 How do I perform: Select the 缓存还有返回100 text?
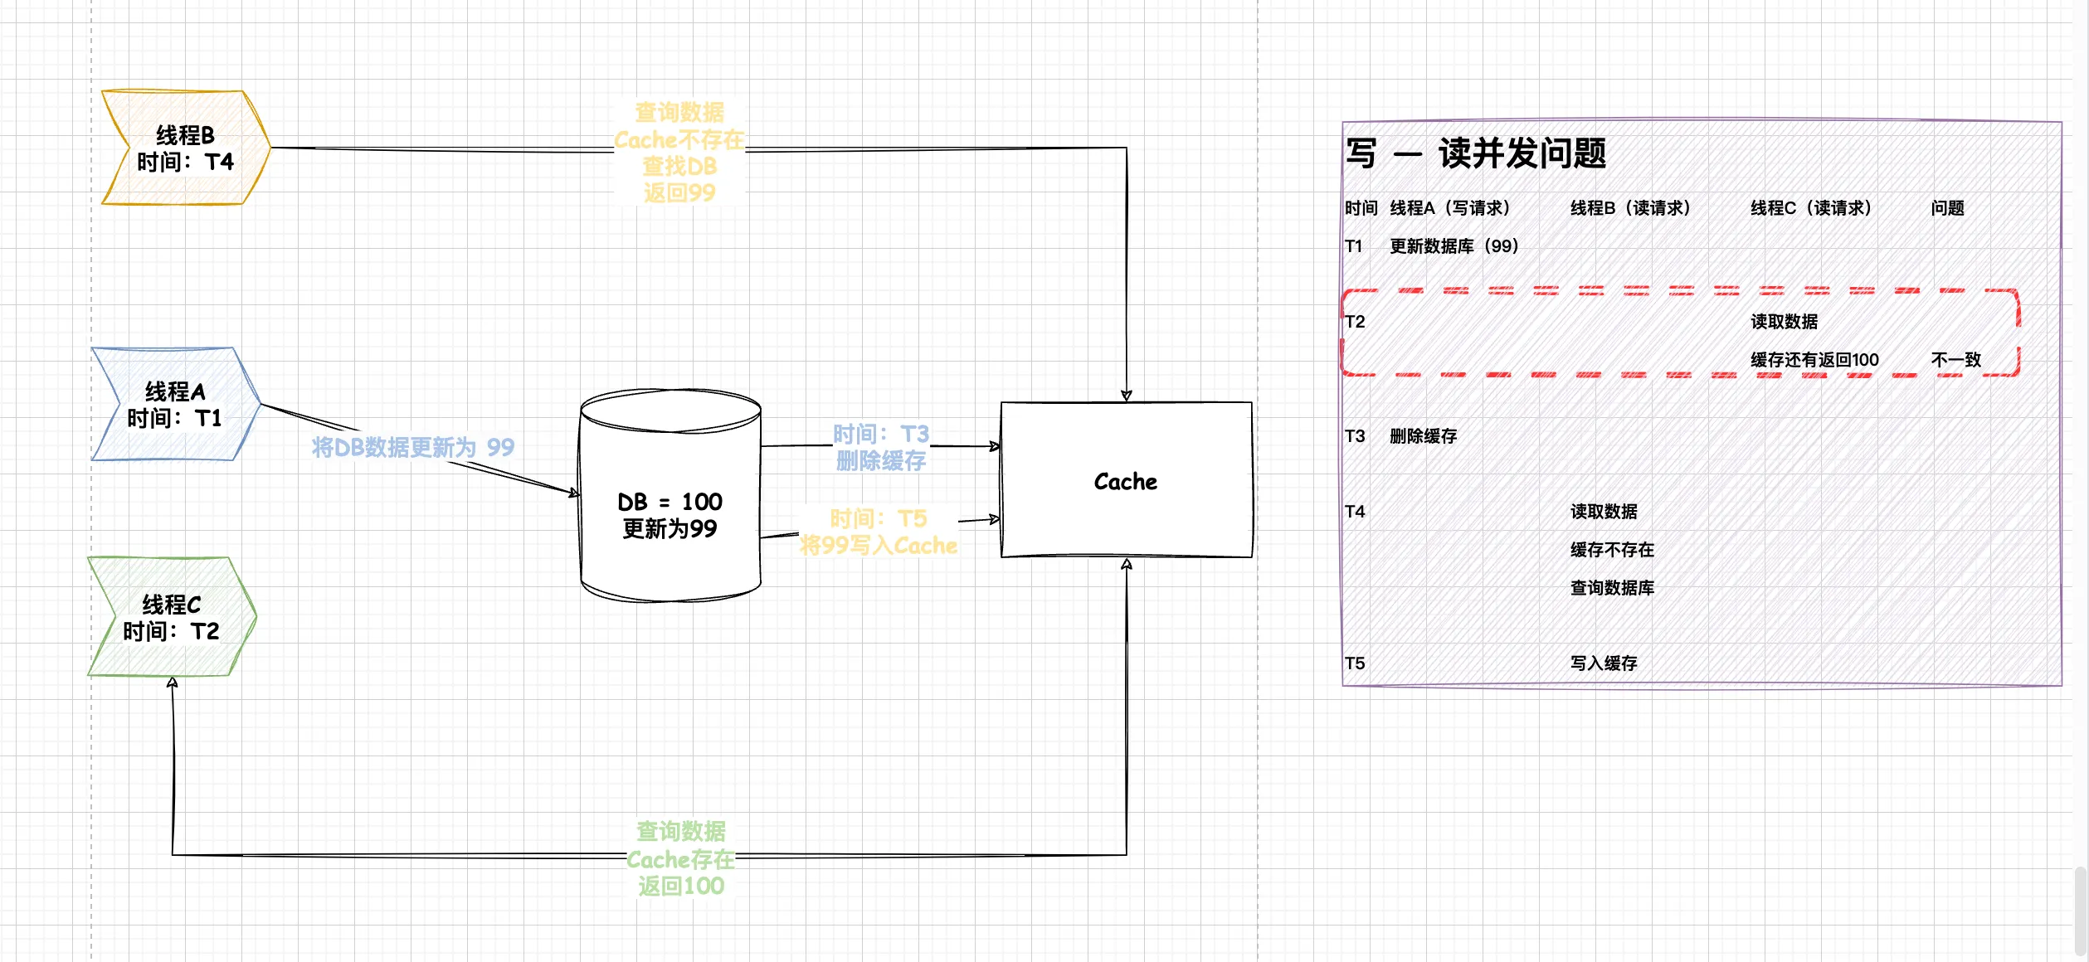(x=1814, y=360)
